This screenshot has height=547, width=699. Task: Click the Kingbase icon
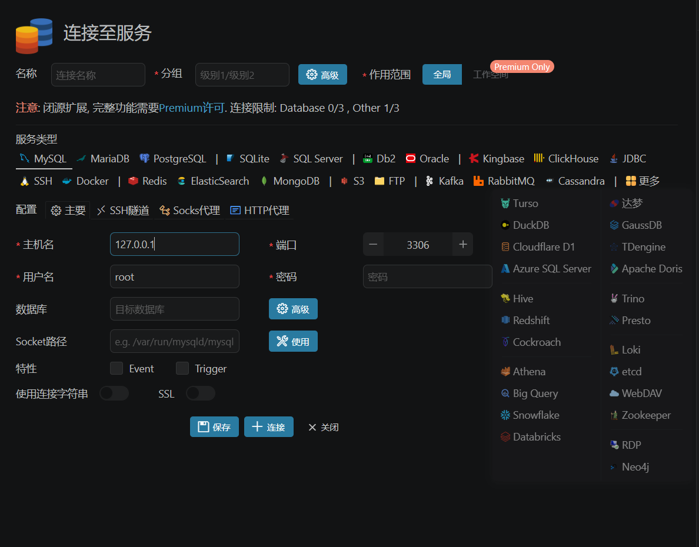click(474, 159)
